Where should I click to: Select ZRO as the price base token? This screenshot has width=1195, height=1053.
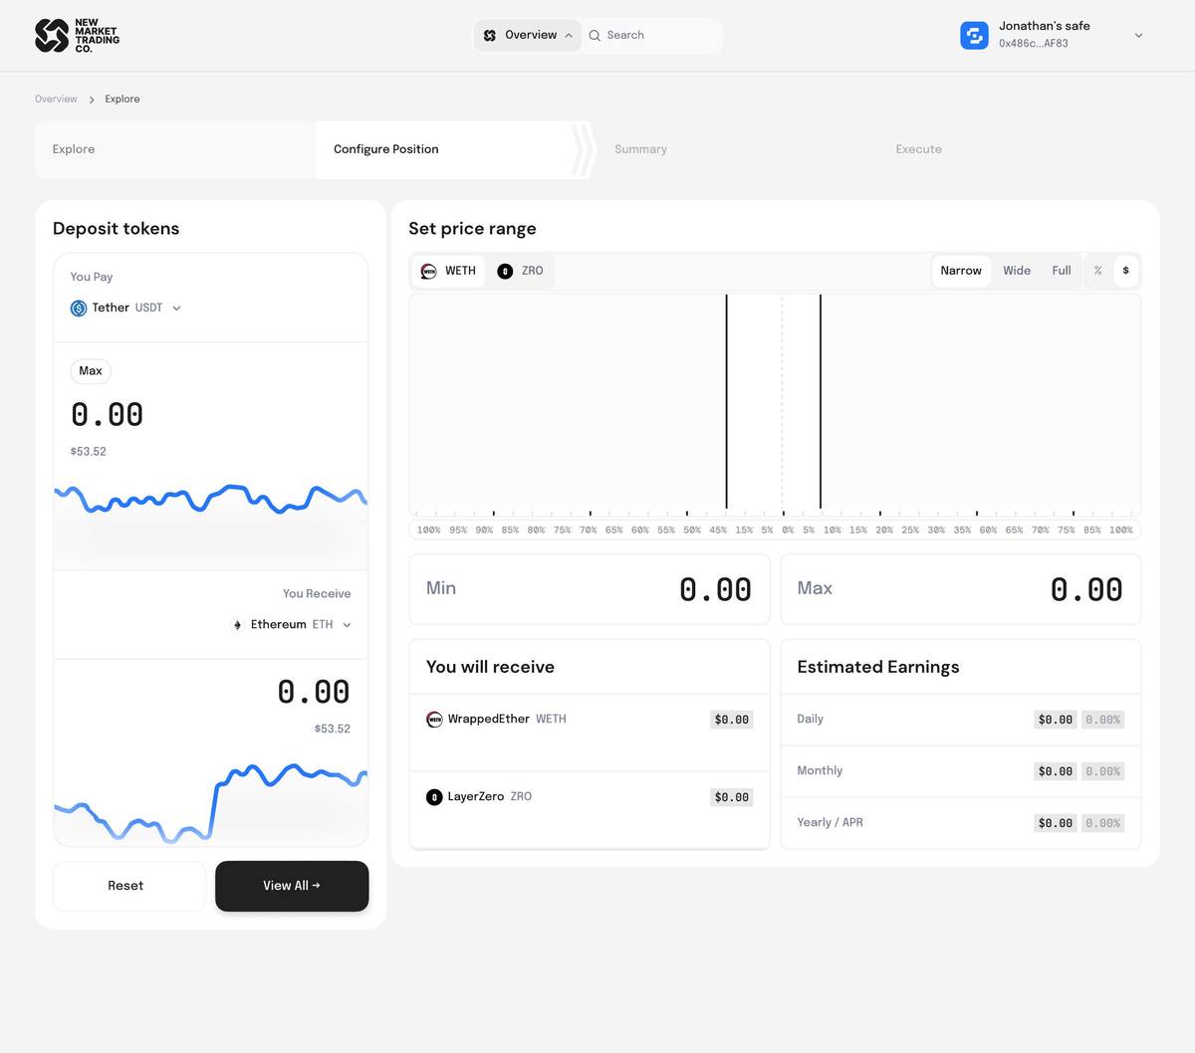pyautogui.click(x=521, y=271)
